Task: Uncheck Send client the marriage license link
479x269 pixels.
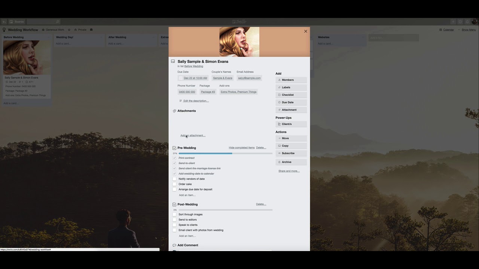Action: [x=174, y=168]
